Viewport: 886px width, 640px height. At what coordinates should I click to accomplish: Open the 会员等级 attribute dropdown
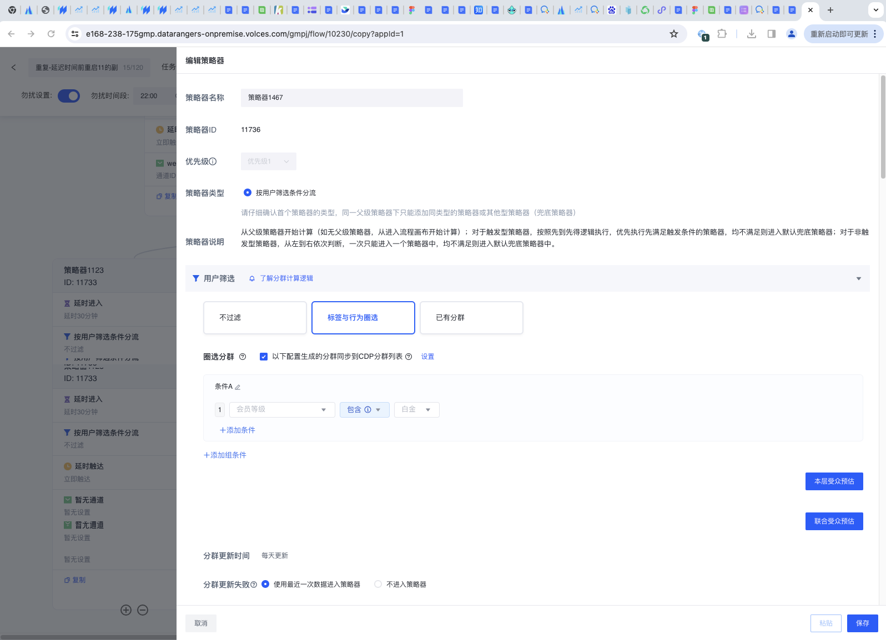[281, 410]
